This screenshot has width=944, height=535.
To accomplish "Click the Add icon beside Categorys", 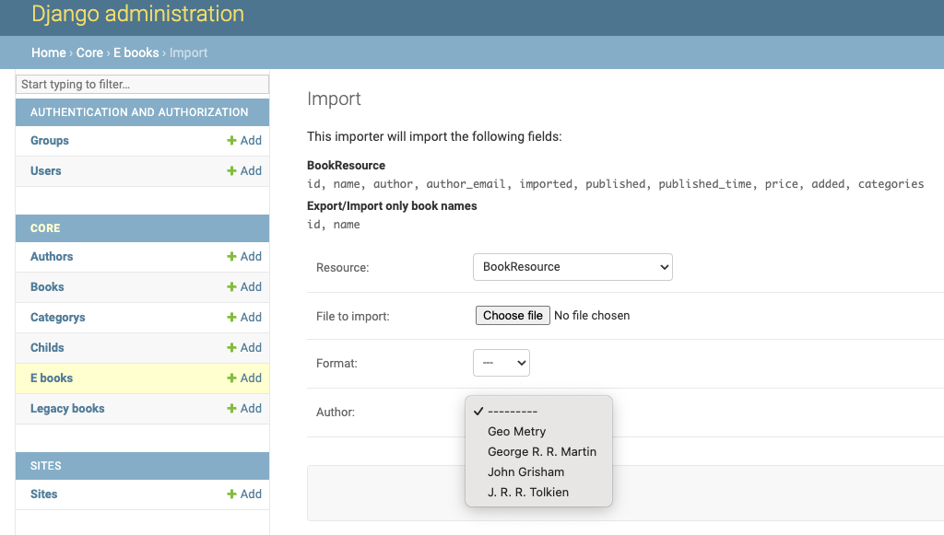I will (244, 317).
